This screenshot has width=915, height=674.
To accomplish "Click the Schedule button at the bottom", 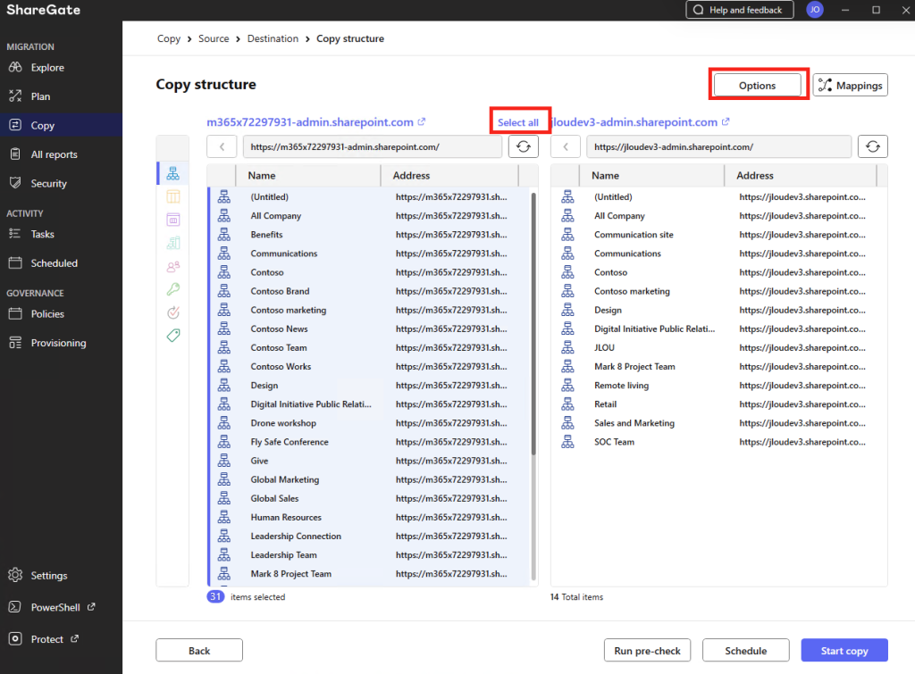I will pyautogui.click(x=746, y=650).
